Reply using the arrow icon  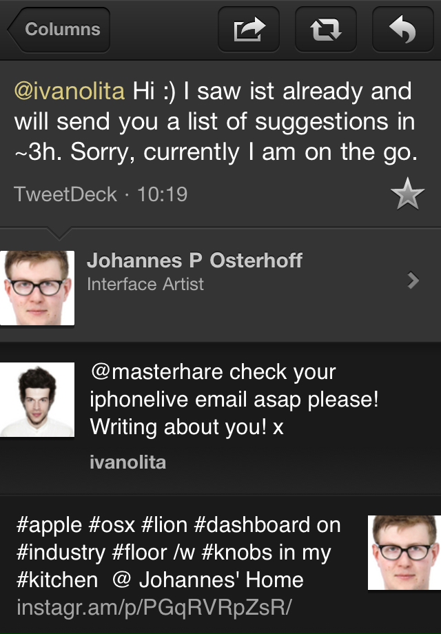click(x=402, y=30)
